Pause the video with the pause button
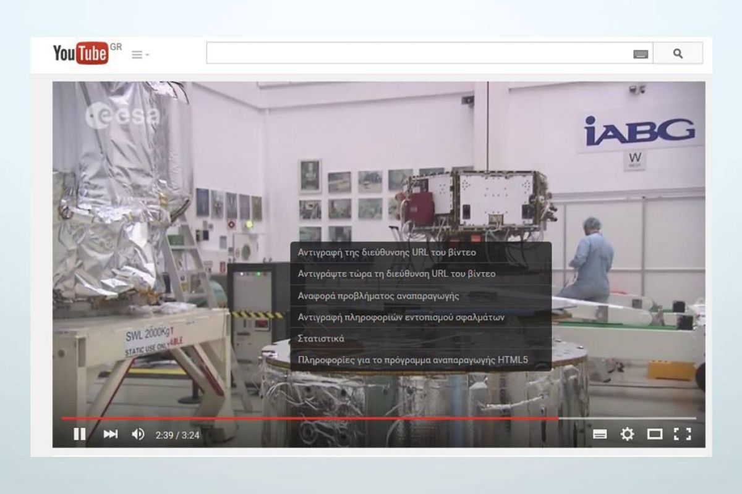742x494 pixels. click(80, 435)
